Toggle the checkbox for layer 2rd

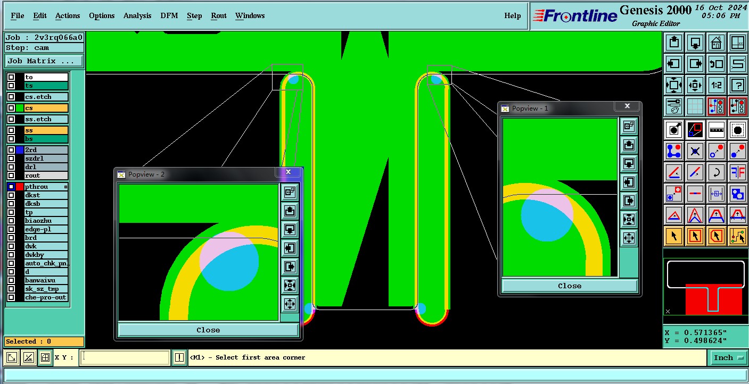pos(11,150)
